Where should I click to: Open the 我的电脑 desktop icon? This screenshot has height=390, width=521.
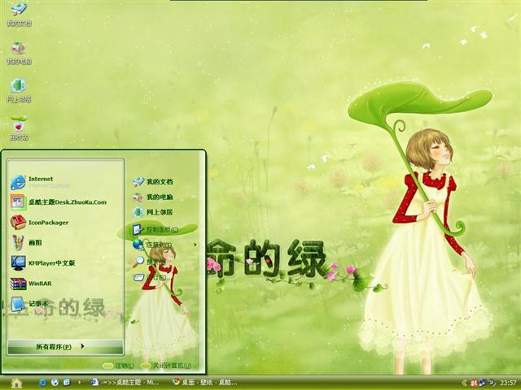coord(19,53)
